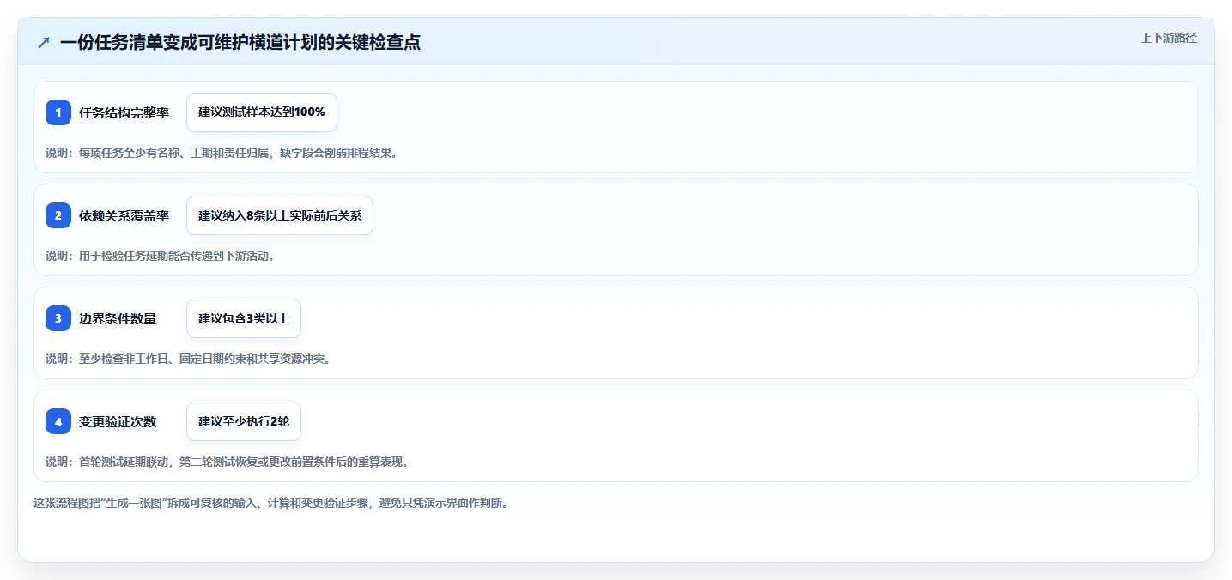The width and height of the screenshot is (1232, 580).
Task: Click the description about 缺字段会削弱排程结果
Action: click(222, 153)
